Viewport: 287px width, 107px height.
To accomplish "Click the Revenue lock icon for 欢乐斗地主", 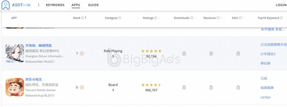I will [x=211, y=87].
